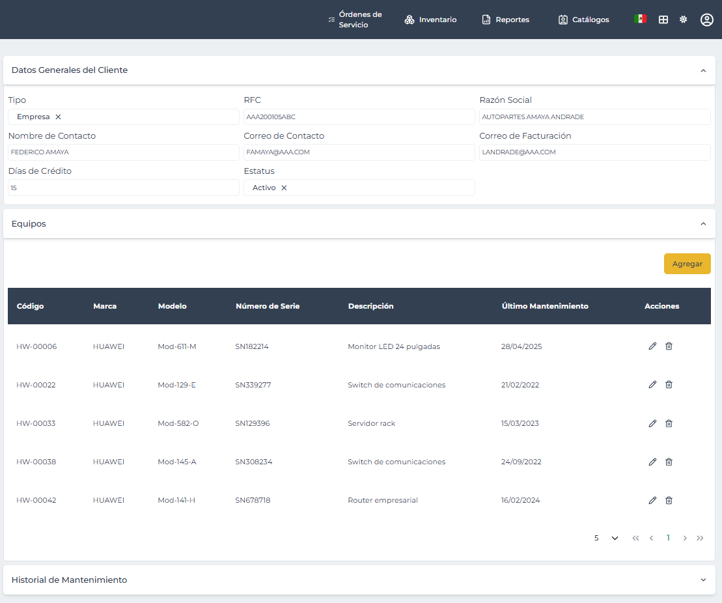Open the HW-00006 code link
This screenshot has width=722, height=603.
point(36,346)
